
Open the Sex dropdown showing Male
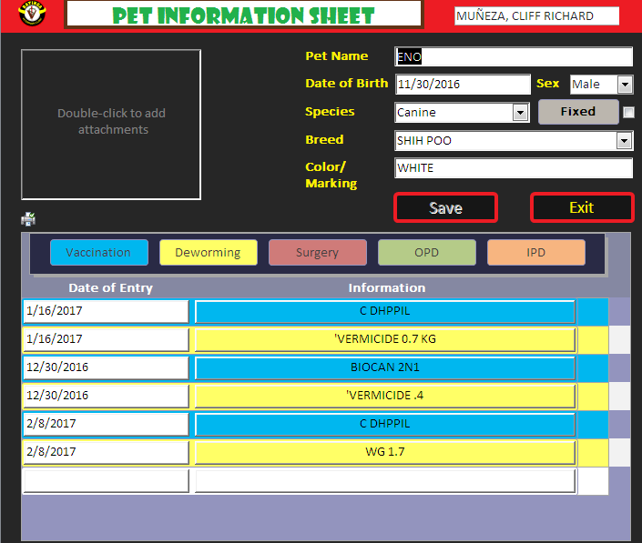click(625, 85)
